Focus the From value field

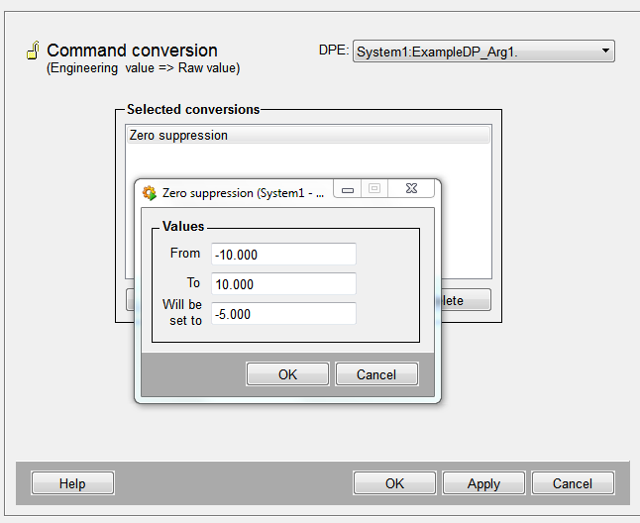[x=283, y=255]
